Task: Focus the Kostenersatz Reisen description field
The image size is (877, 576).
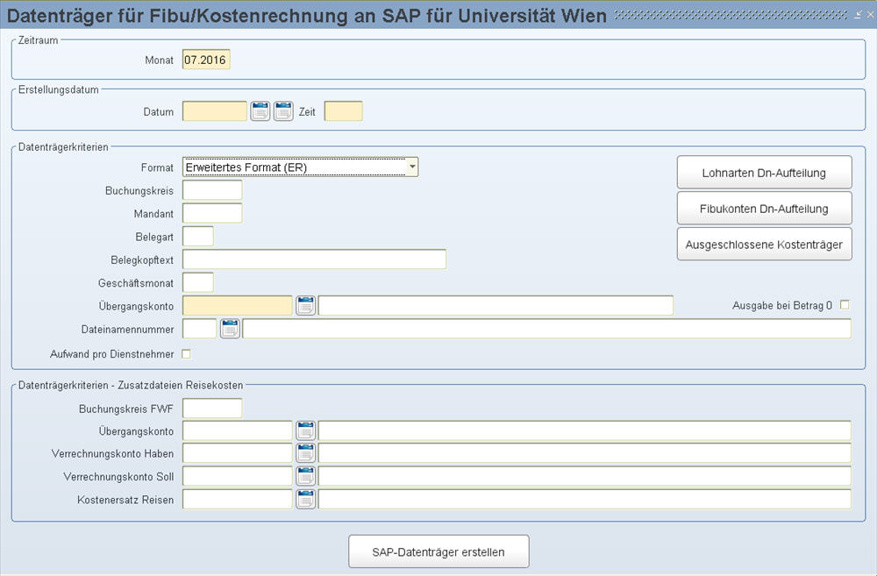Action: coord(585,500)
